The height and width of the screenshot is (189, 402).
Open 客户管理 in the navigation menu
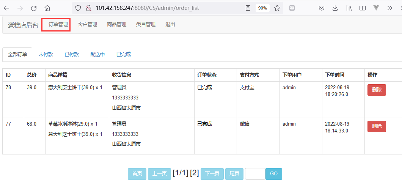click(87, 24)
